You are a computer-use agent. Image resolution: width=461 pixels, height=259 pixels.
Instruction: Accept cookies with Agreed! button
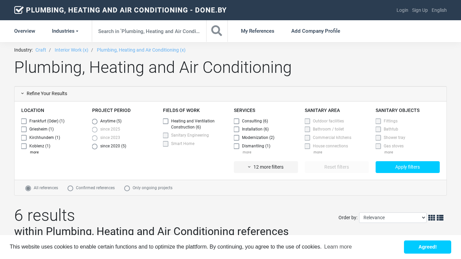[428, 247]
